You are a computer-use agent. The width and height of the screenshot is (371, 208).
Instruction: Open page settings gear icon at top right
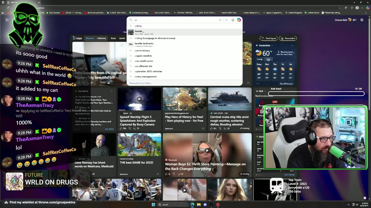click(362, 20)
